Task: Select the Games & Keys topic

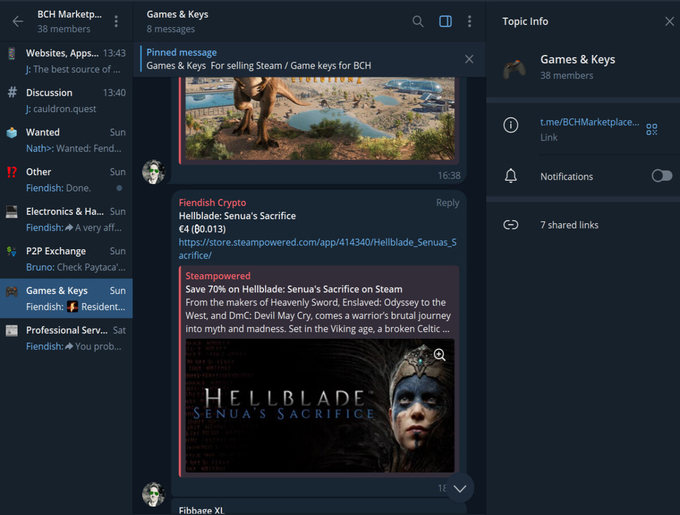Action: [x=66, y=299]
